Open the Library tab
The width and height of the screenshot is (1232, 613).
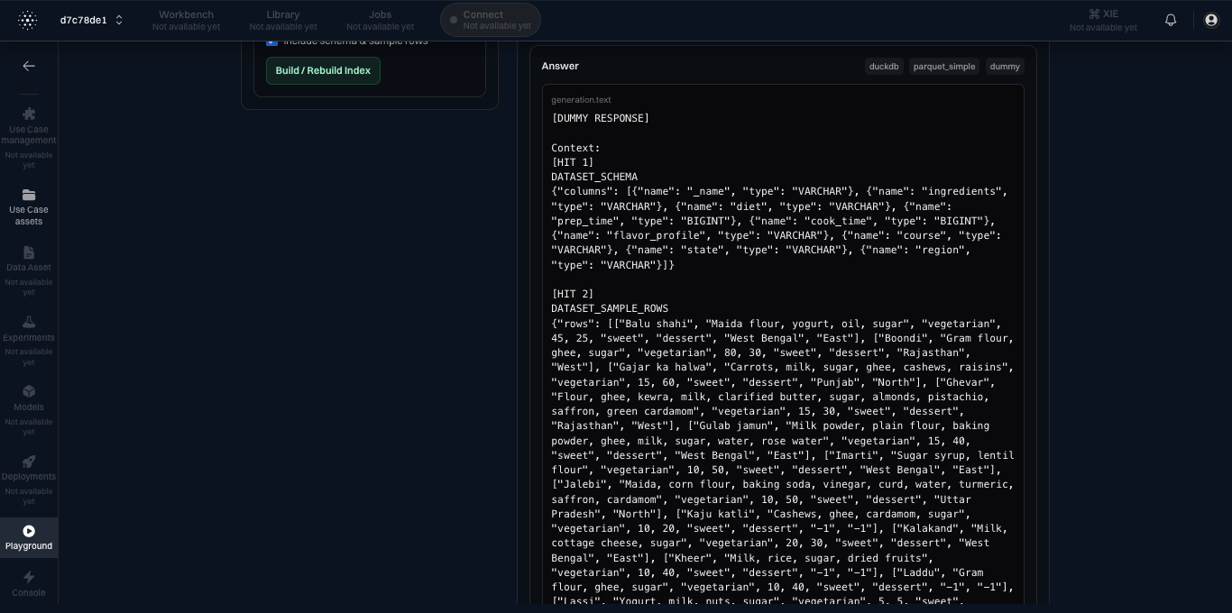[x=283, y=20]
